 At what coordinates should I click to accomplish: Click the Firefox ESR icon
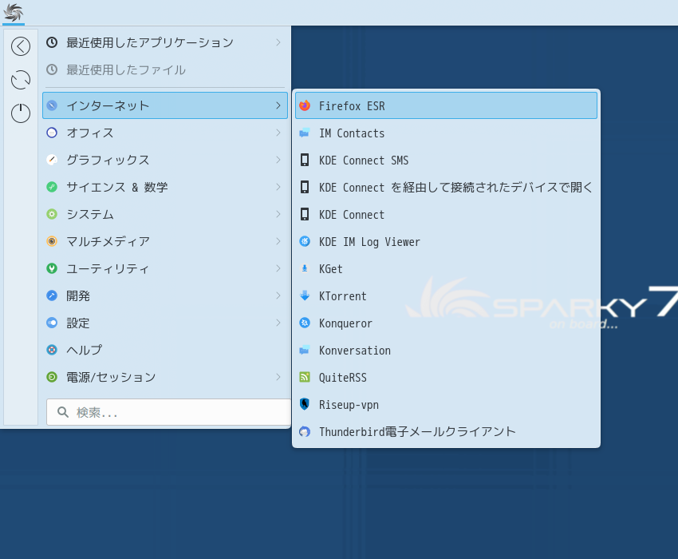click(305, 105)
